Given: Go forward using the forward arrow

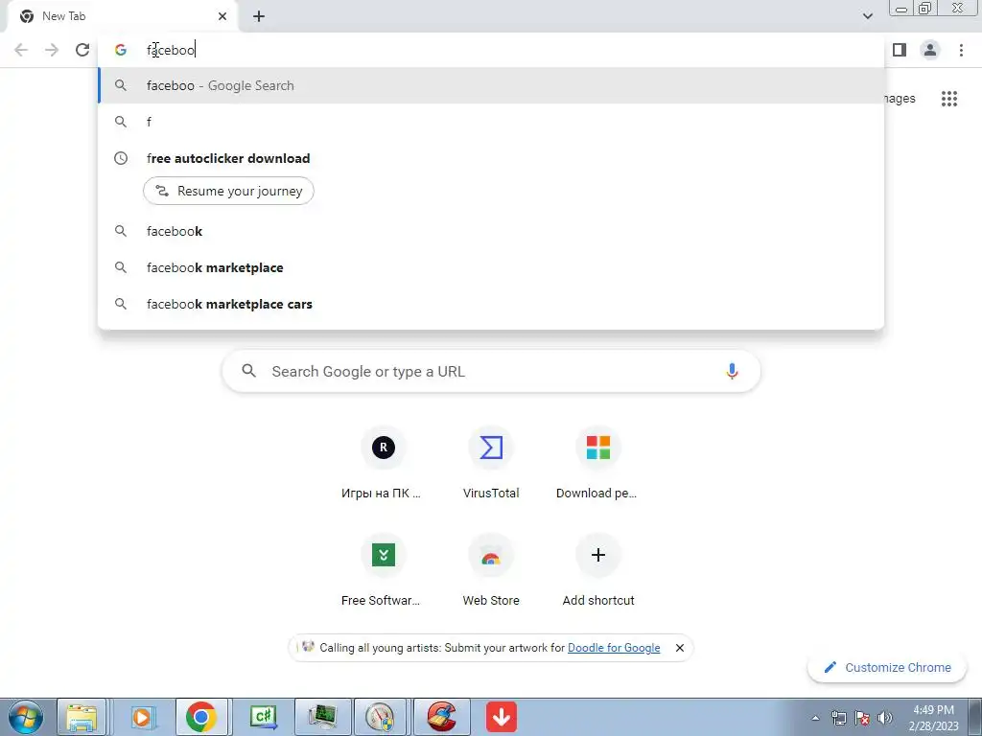Looking at the screenshot, I should click(52, 50).
